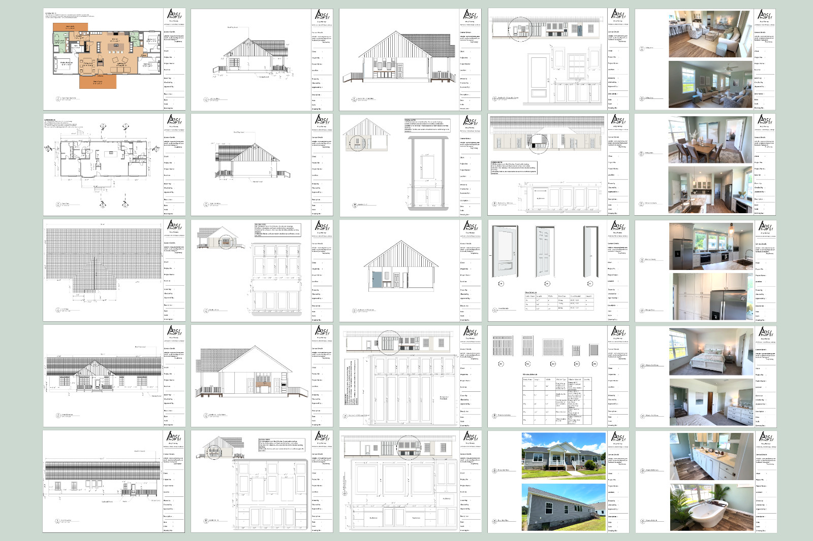Viewport: 813px width, 541px height.
Task: Open the front elevation drawing sheet
Action: [114, 376]
